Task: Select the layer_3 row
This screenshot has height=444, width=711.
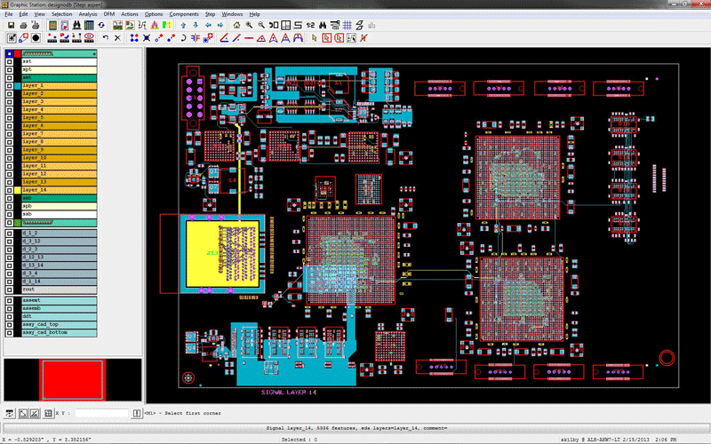Action: [x=59, y=101]
